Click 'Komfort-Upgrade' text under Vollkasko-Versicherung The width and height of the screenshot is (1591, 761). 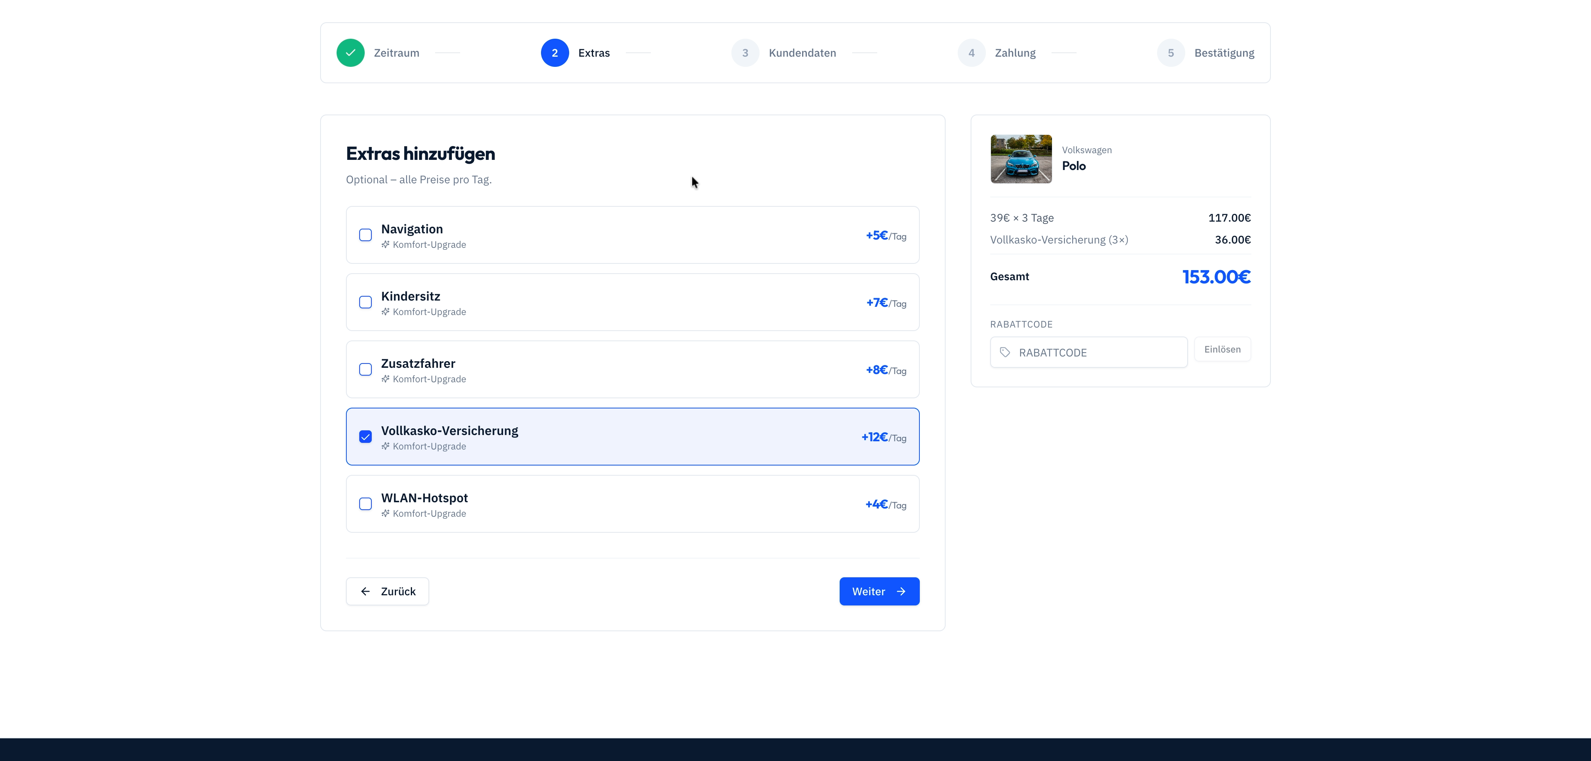pyautogui.click(x=429, y=447)
